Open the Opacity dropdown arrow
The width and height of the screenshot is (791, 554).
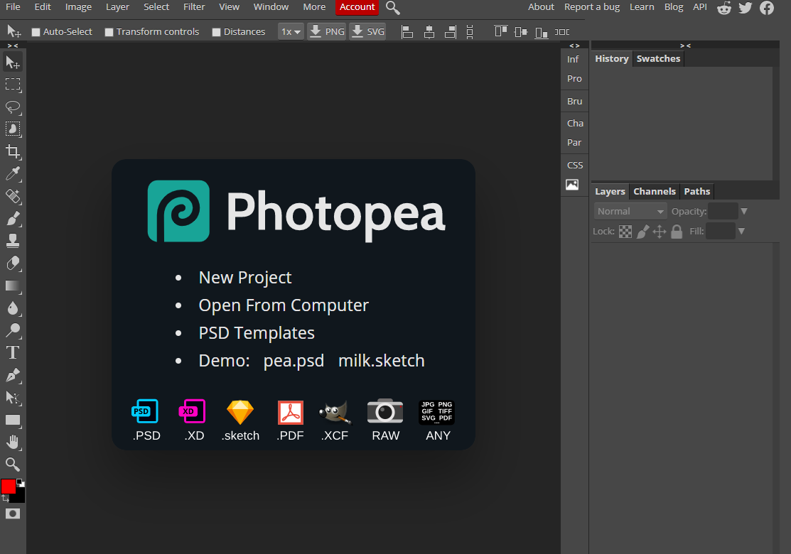(743, 210)
